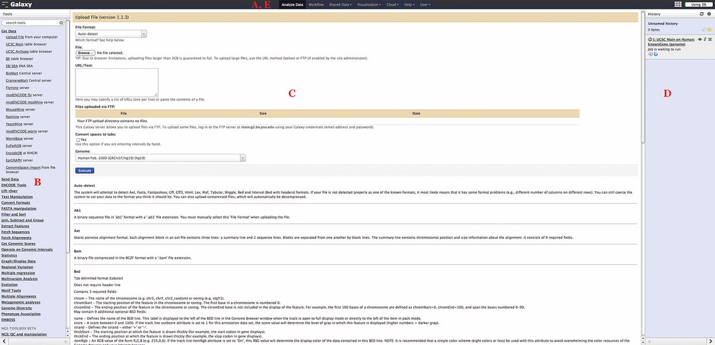Image resolution: width=715 pixels, height=345 pixels.
Task: Click the edit history tags icon
Action: [x=704, y=30]
